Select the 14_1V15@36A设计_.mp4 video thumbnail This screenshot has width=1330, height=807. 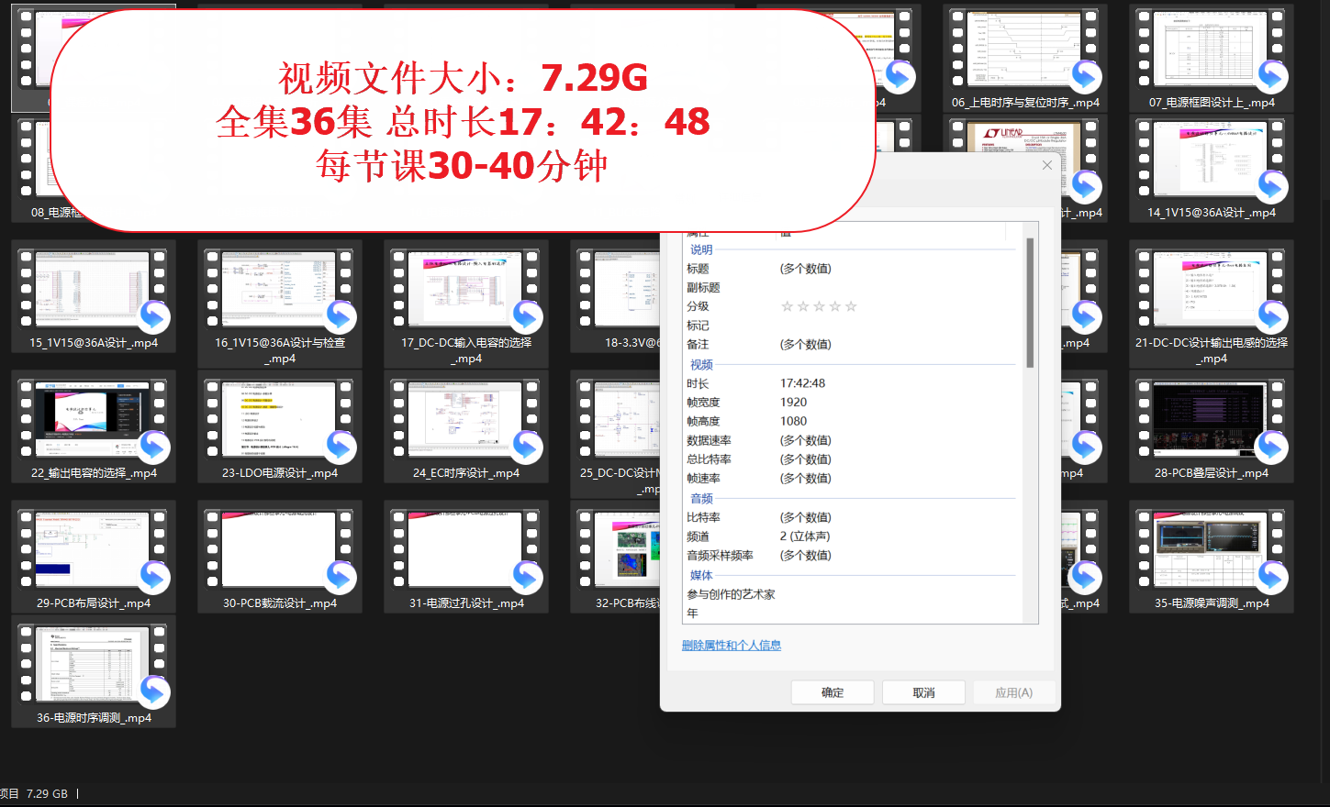pyautogui.click(x=1211, y=160)
